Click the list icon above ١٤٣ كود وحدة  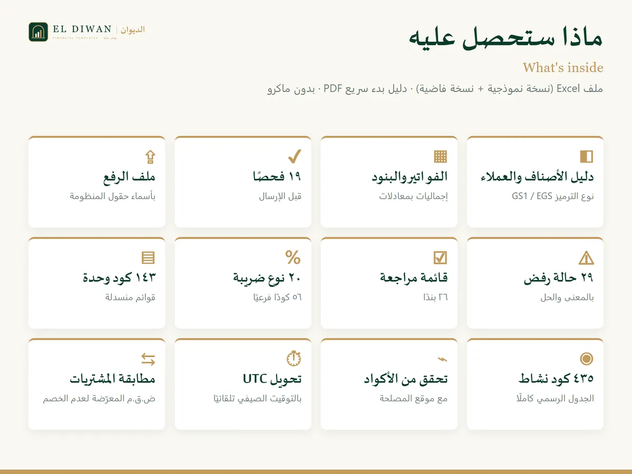pos(149,258)
